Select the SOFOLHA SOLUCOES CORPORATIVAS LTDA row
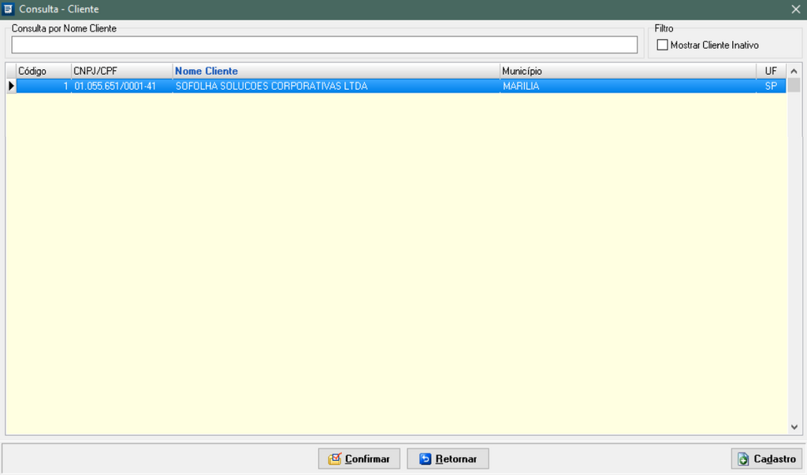Viewport: 807px width, 475px height. point(271,86)
